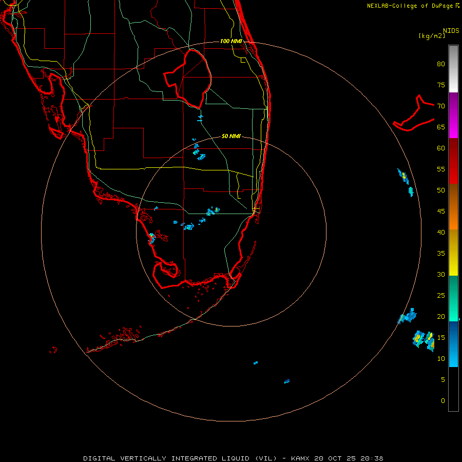Viewport: 462px width, 462px height.
Task: Click the 80 value on color scale
Action: coord(441,64)
